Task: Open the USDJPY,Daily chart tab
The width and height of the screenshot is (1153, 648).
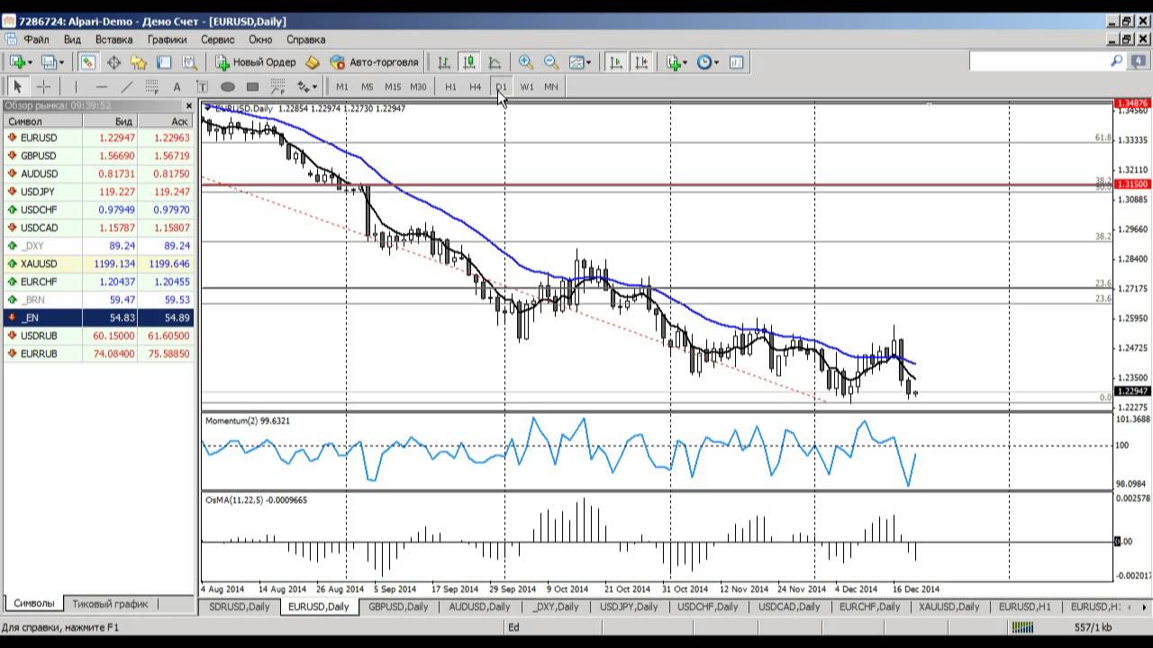Action: click(x=631, y=607)
